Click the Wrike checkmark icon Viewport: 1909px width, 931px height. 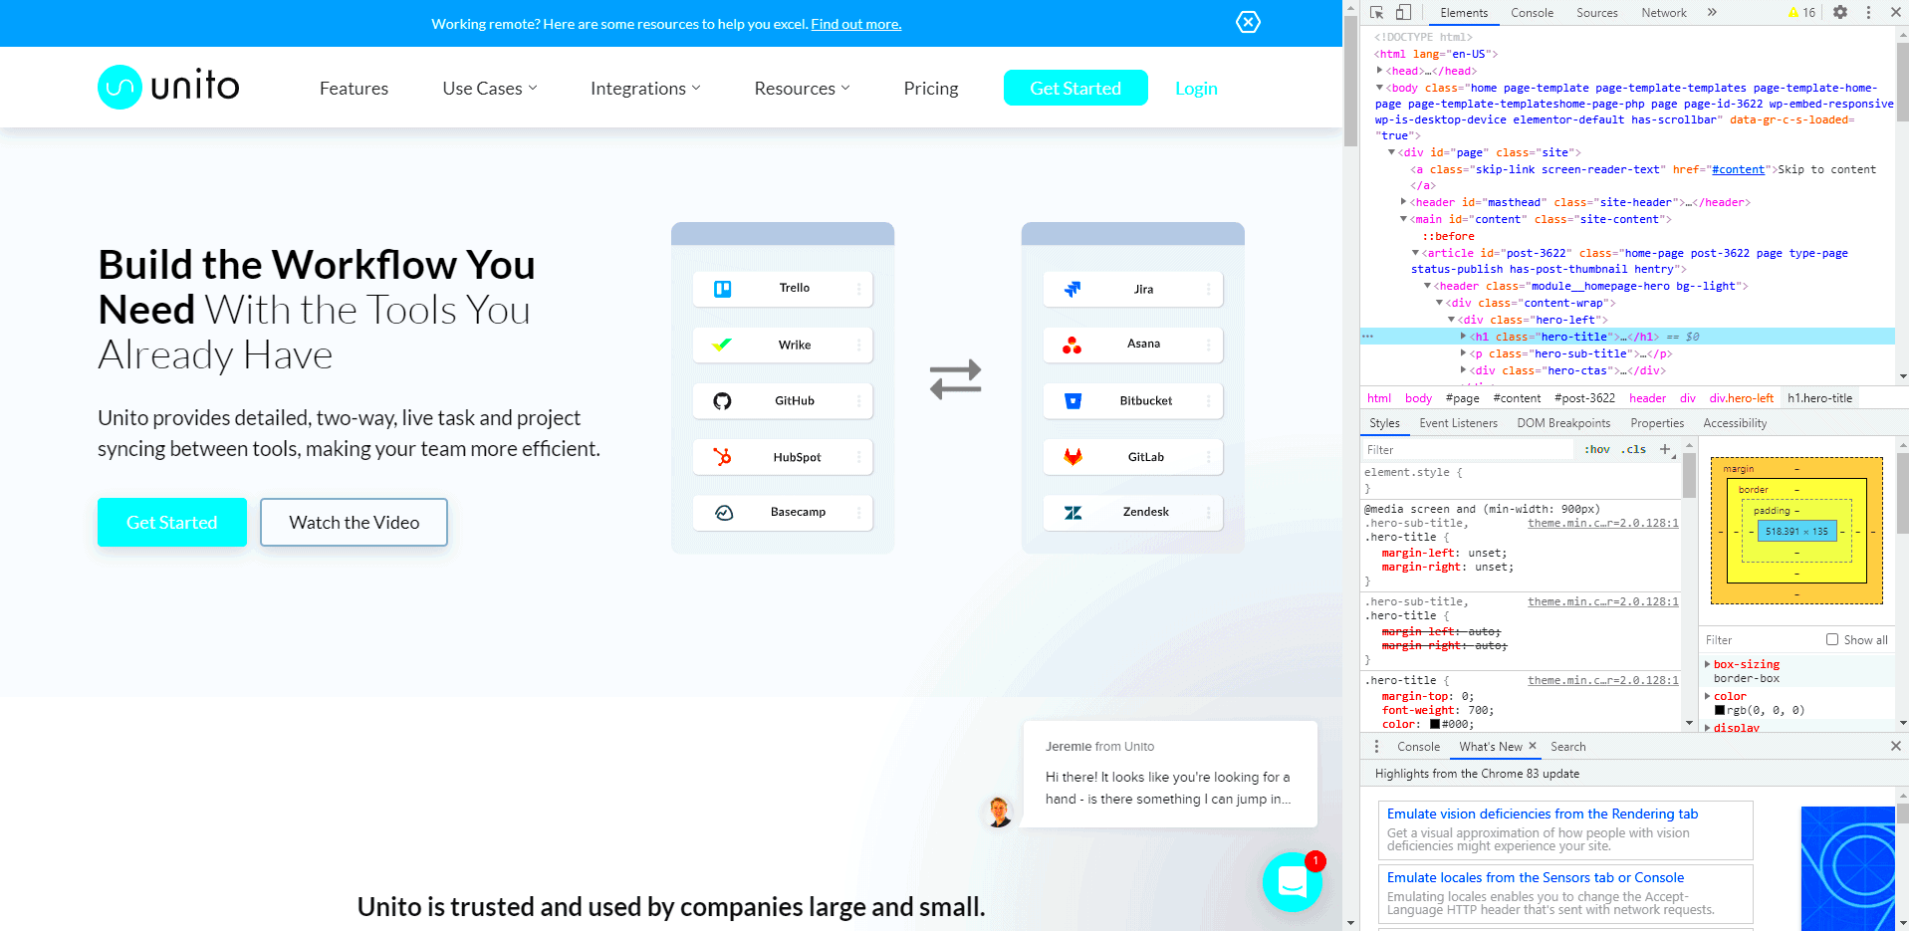[x=723, y=345]
